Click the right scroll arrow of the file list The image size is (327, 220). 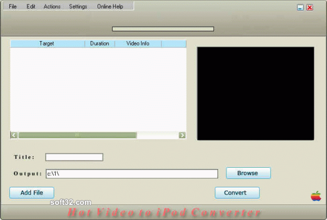click(182, 135)
